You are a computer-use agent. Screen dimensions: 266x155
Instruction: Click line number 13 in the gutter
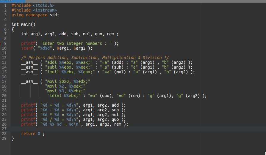point(4,62)
